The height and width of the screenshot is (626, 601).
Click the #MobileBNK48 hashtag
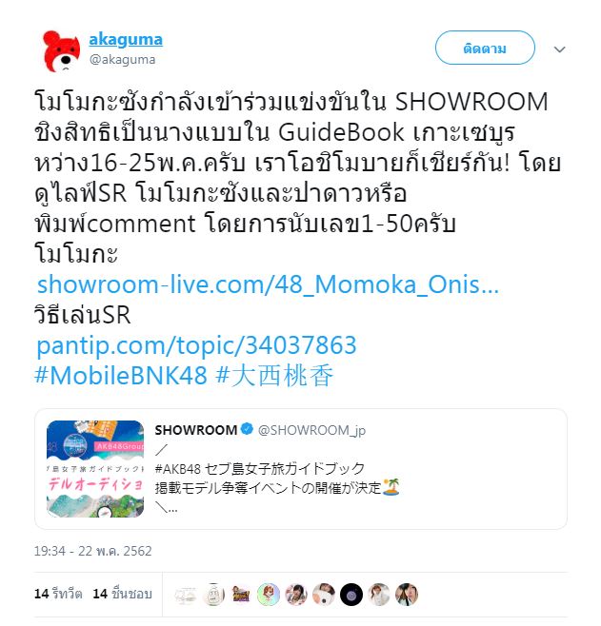click(x=121, y=376)
